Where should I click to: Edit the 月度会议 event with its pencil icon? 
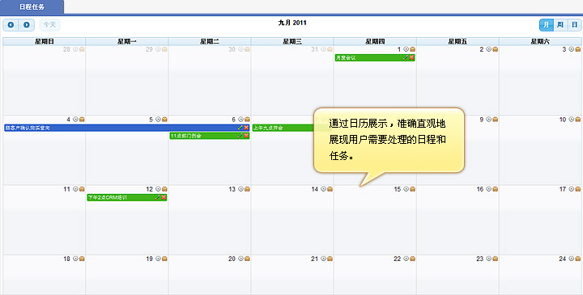[406, 58]
